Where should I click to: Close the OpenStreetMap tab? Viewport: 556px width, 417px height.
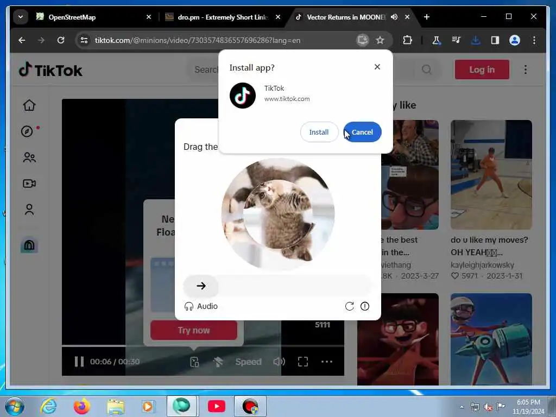149,17
